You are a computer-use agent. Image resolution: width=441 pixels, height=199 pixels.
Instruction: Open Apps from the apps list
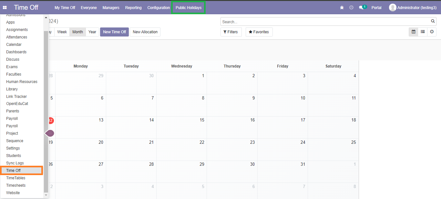tap(22, 22)
